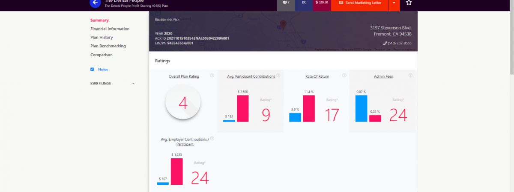Click the Blacklist this Plan link

coord(167,20)
